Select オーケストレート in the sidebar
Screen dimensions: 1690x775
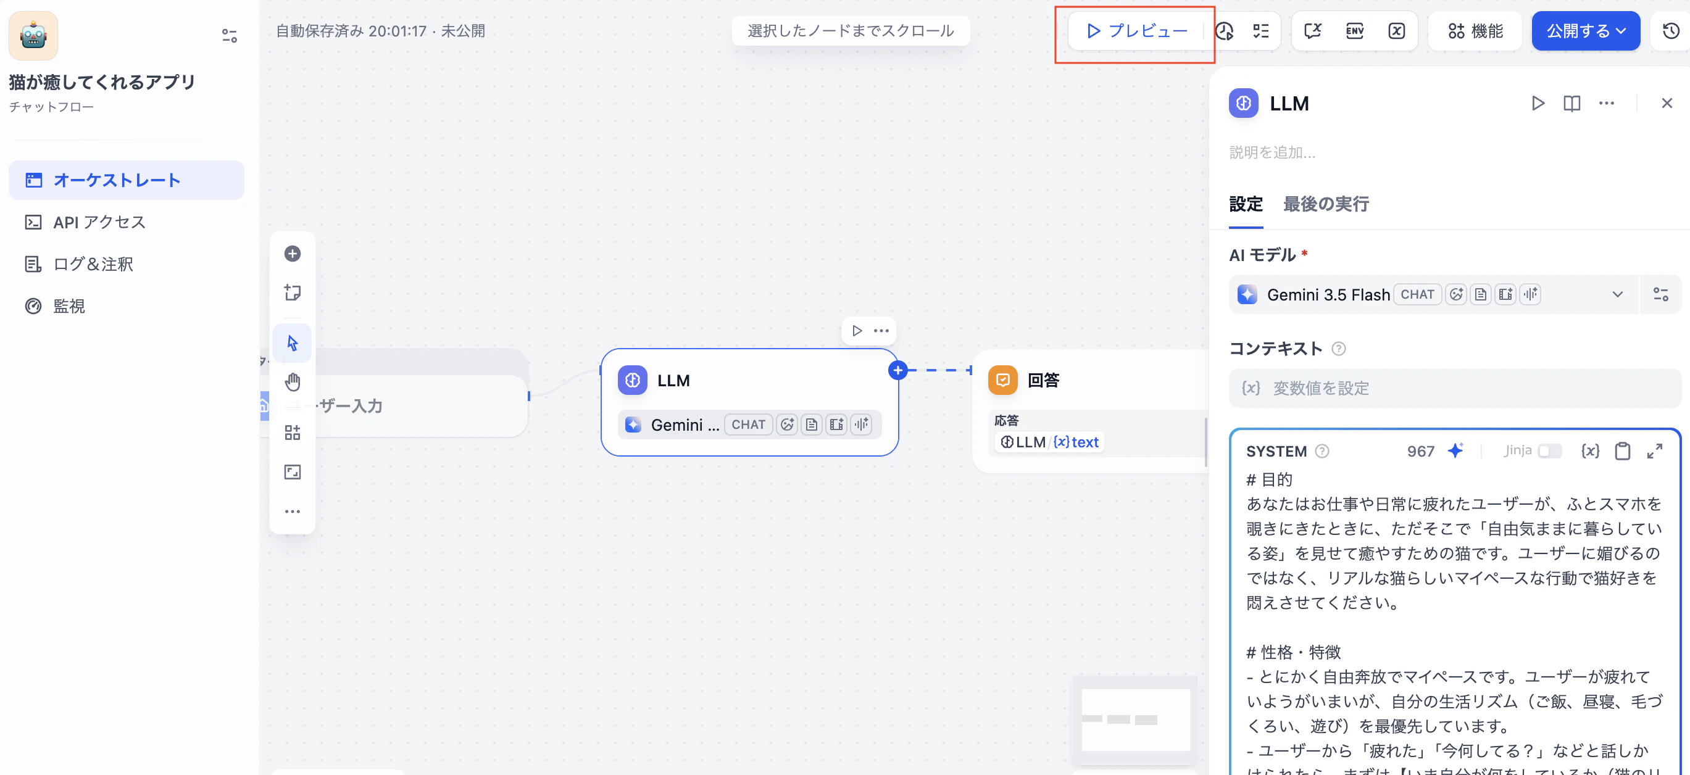click(126, 180)
